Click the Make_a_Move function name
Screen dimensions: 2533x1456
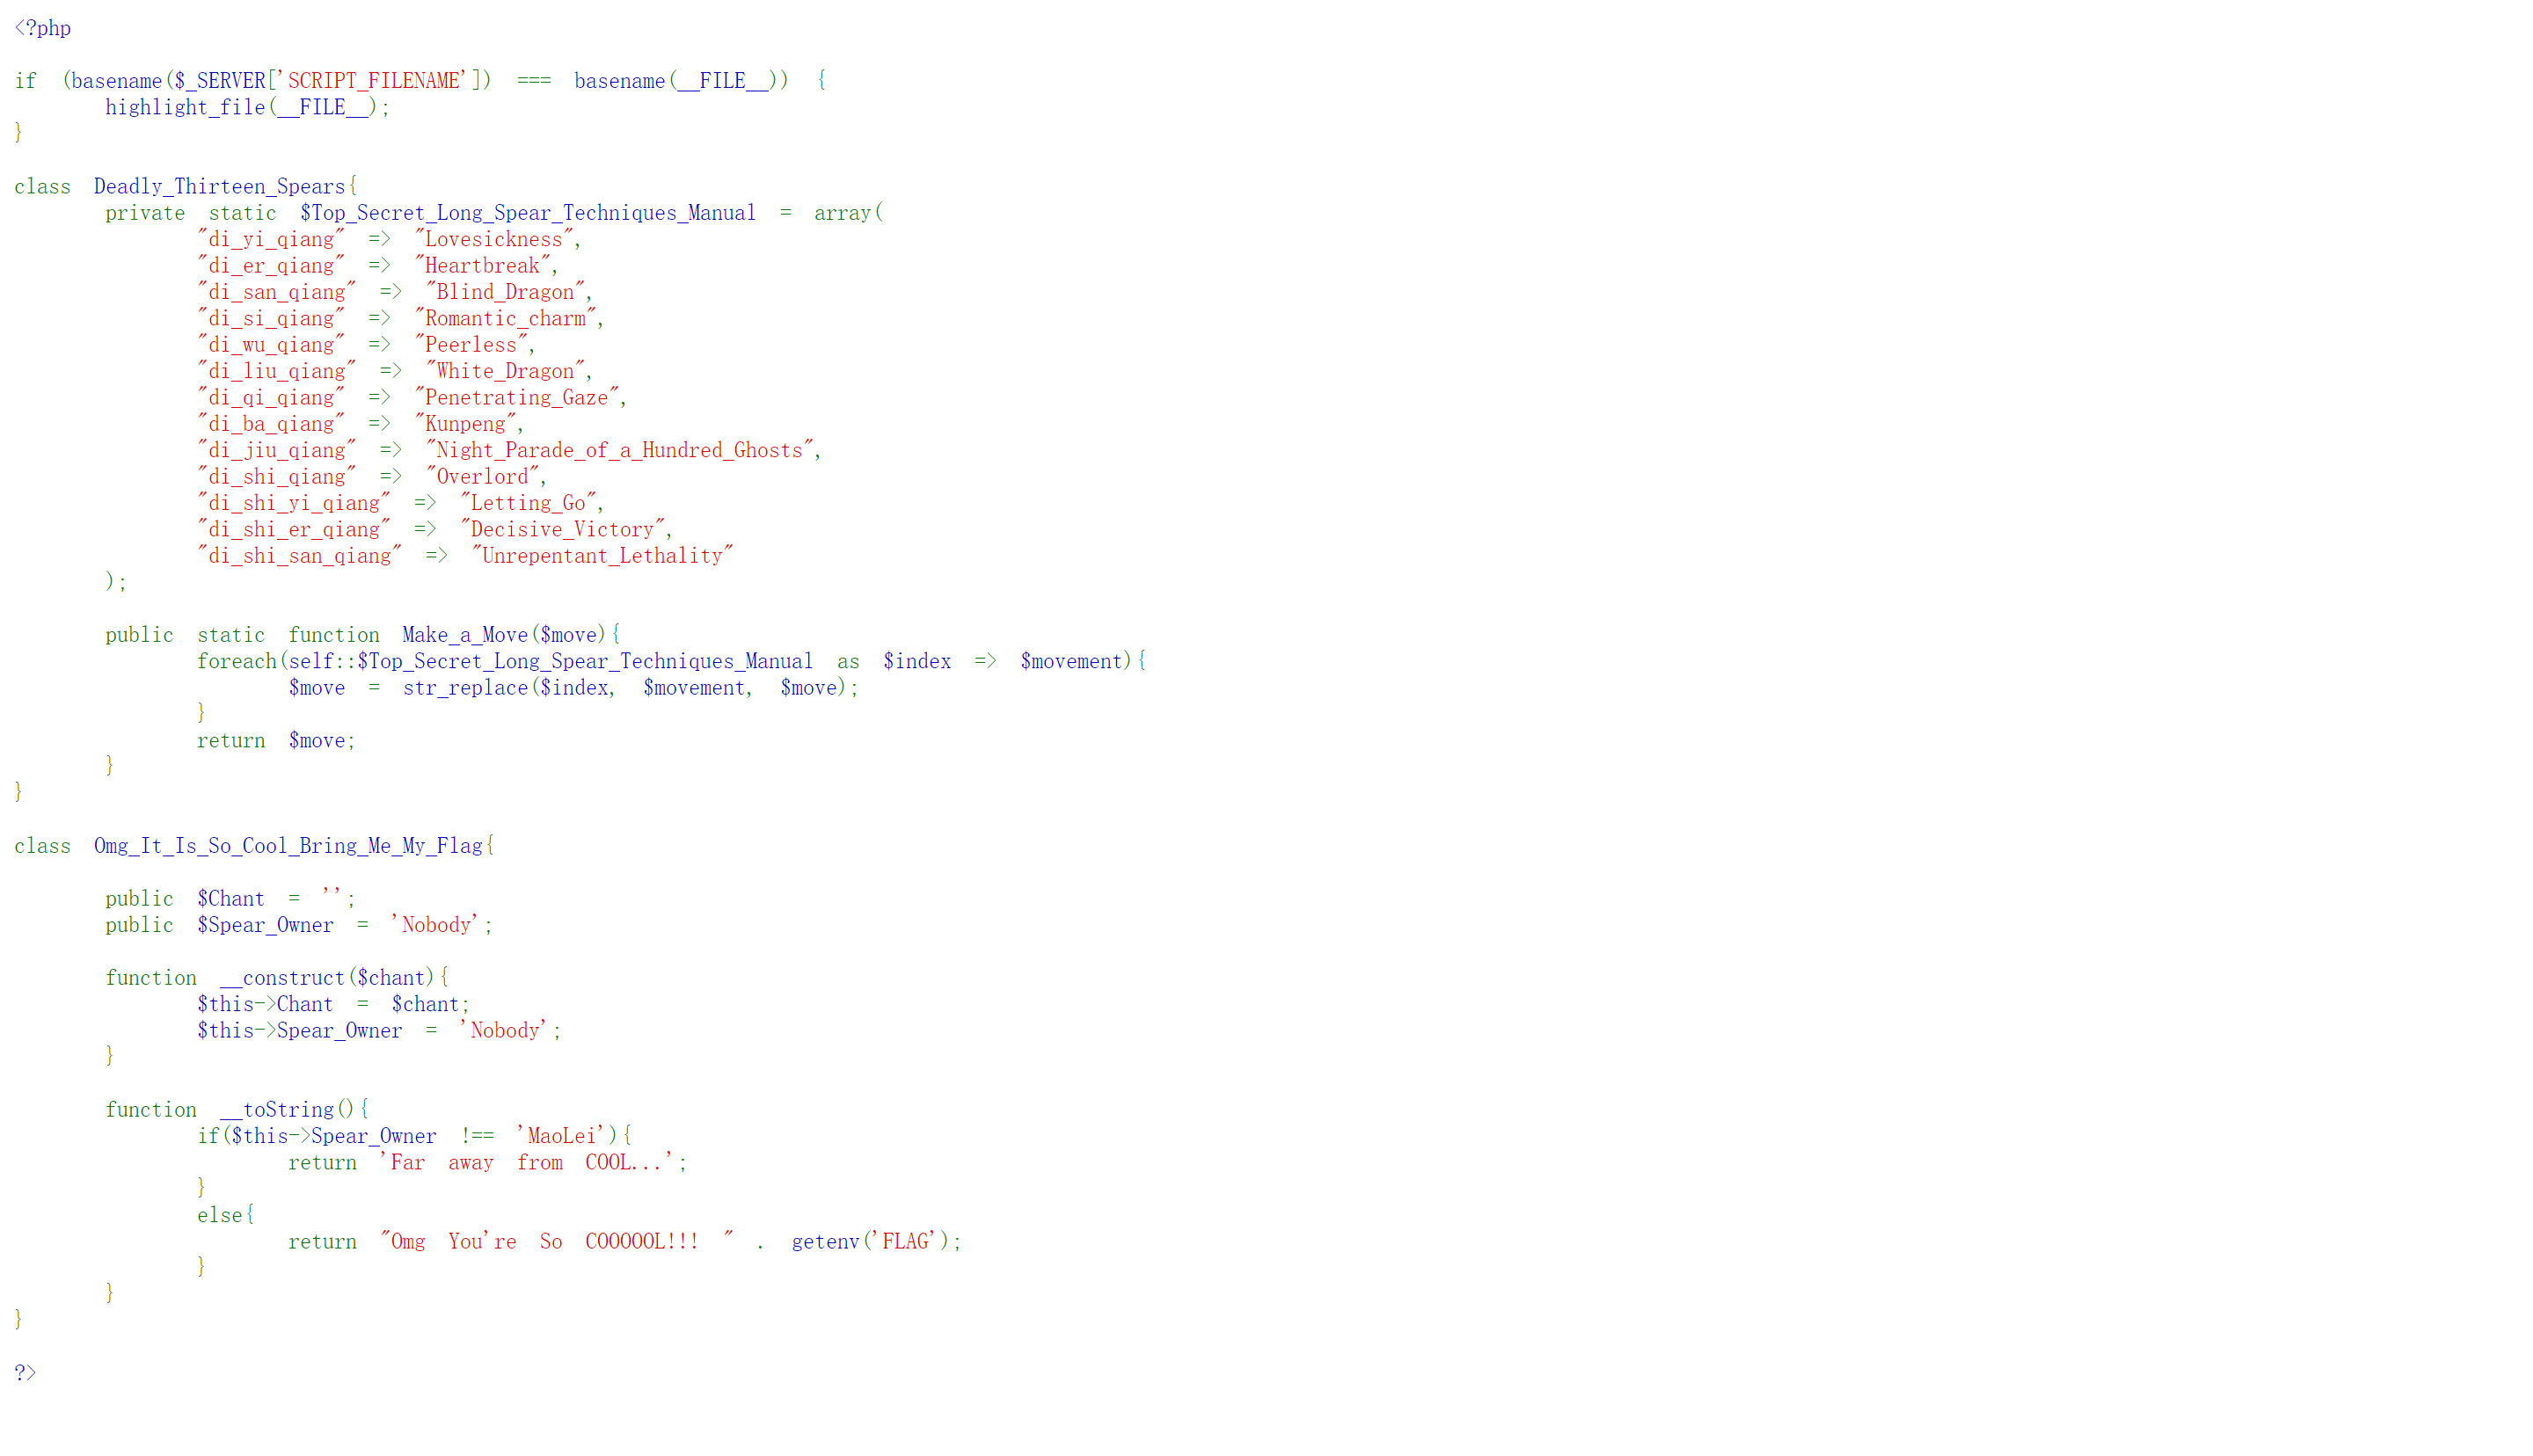point(464,635)
